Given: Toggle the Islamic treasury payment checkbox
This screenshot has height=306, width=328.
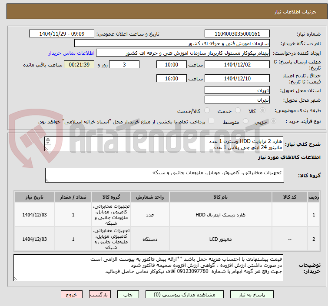Looking at the screenshot, I should click(212, 121).
